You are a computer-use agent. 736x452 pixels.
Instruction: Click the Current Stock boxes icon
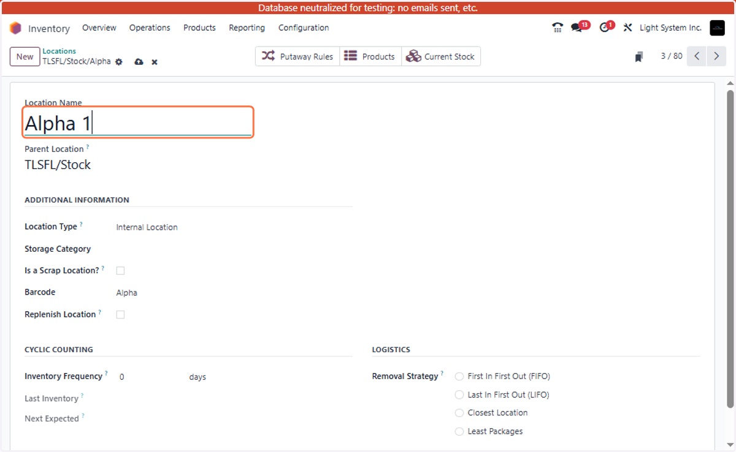(x=413, y=56)
